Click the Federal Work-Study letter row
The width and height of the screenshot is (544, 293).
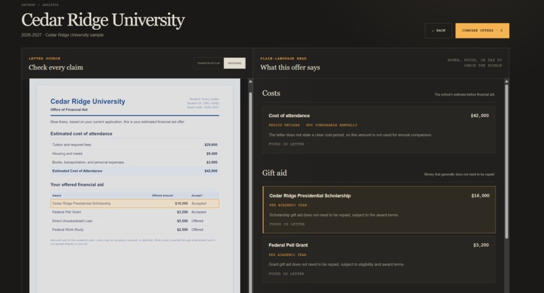[x=134, y=230]
